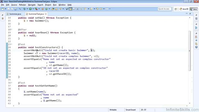The width and height of the screenshot is (199, 112).
Task: Open the Javadoc view icon
Action: click(196, 40)
